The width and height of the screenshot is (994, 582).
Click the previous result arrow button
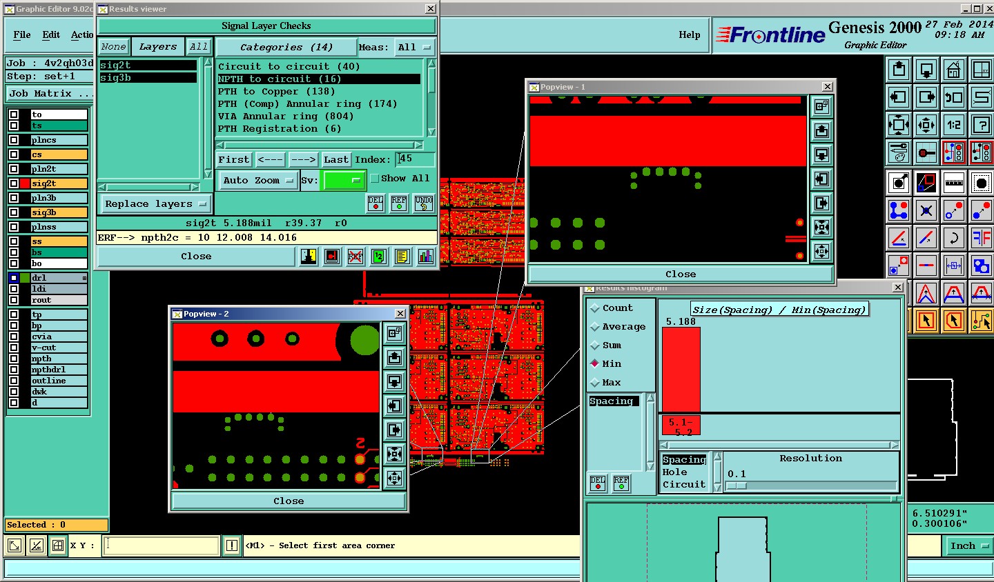coord(270,159)
